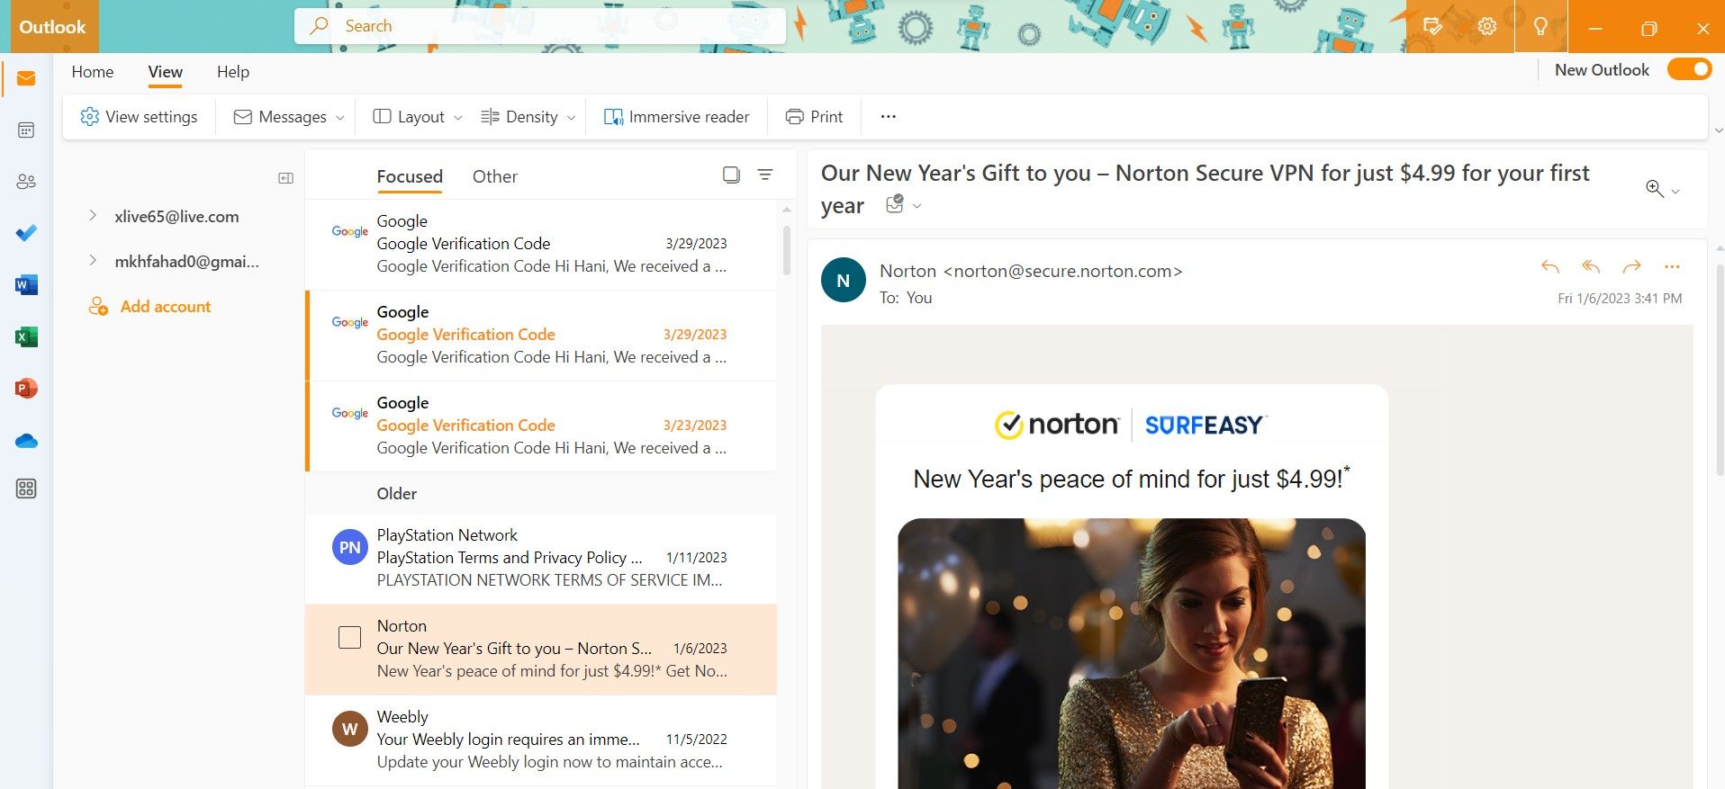This screenshot has height=789, width=1725.
Task: Open the Calendar sidebar icon
Action: click(26, 130)
